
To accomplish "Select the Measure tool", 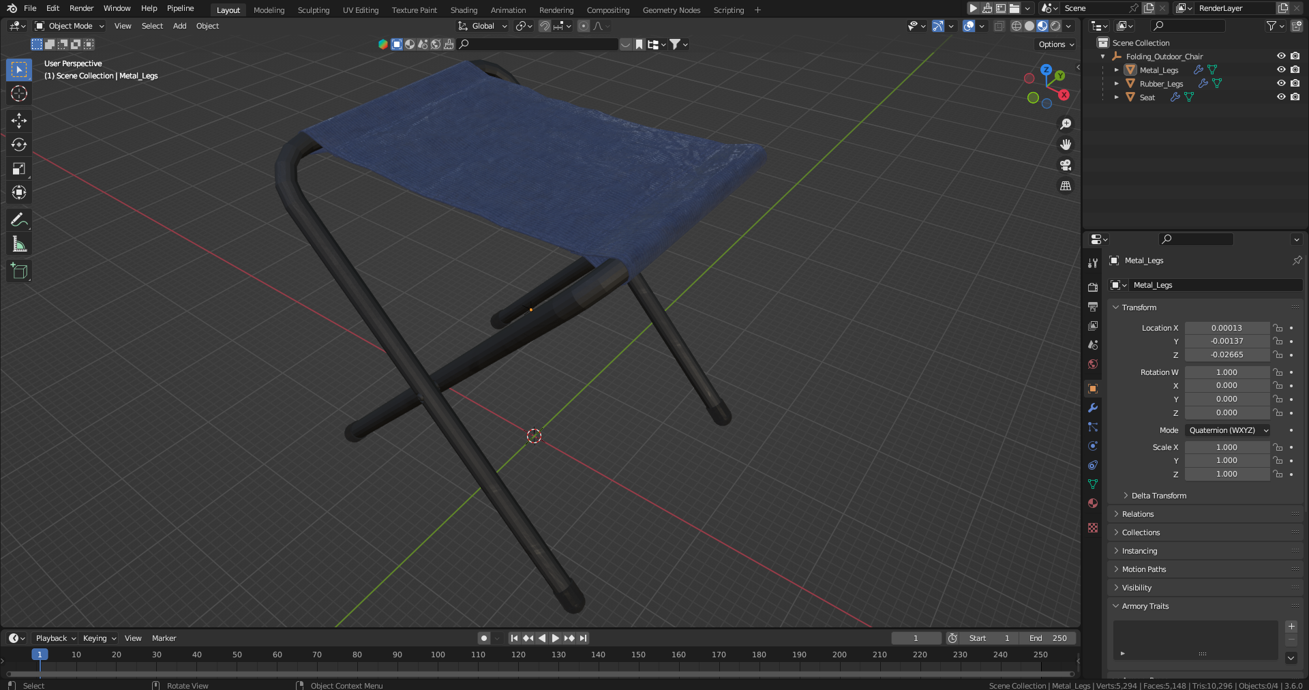I will coord(19,244).
